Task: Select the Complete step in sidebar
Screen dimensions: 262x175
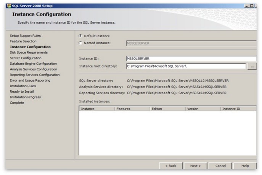Action: pos(17,103)
